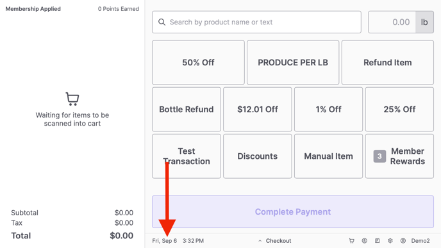The image size is (441, 248).
Task: Click the magnifying glass search icon
Action: (162, 22)
